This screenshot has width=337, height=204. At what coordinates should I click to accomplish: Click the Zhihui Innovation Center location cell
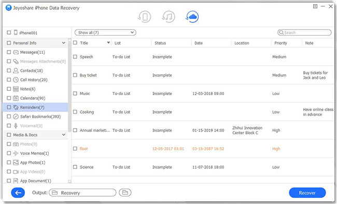[x=247, y=130]
